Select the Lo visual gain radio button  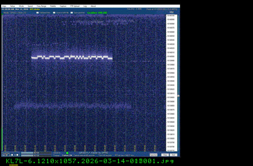tap(12, 155)
